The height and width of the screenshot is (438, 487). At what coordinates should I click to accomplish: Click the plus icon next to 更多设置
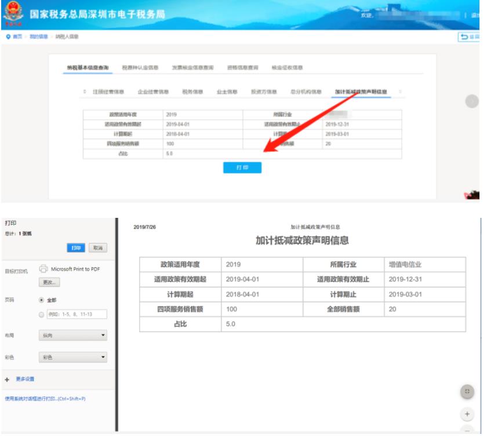(7, 379)
